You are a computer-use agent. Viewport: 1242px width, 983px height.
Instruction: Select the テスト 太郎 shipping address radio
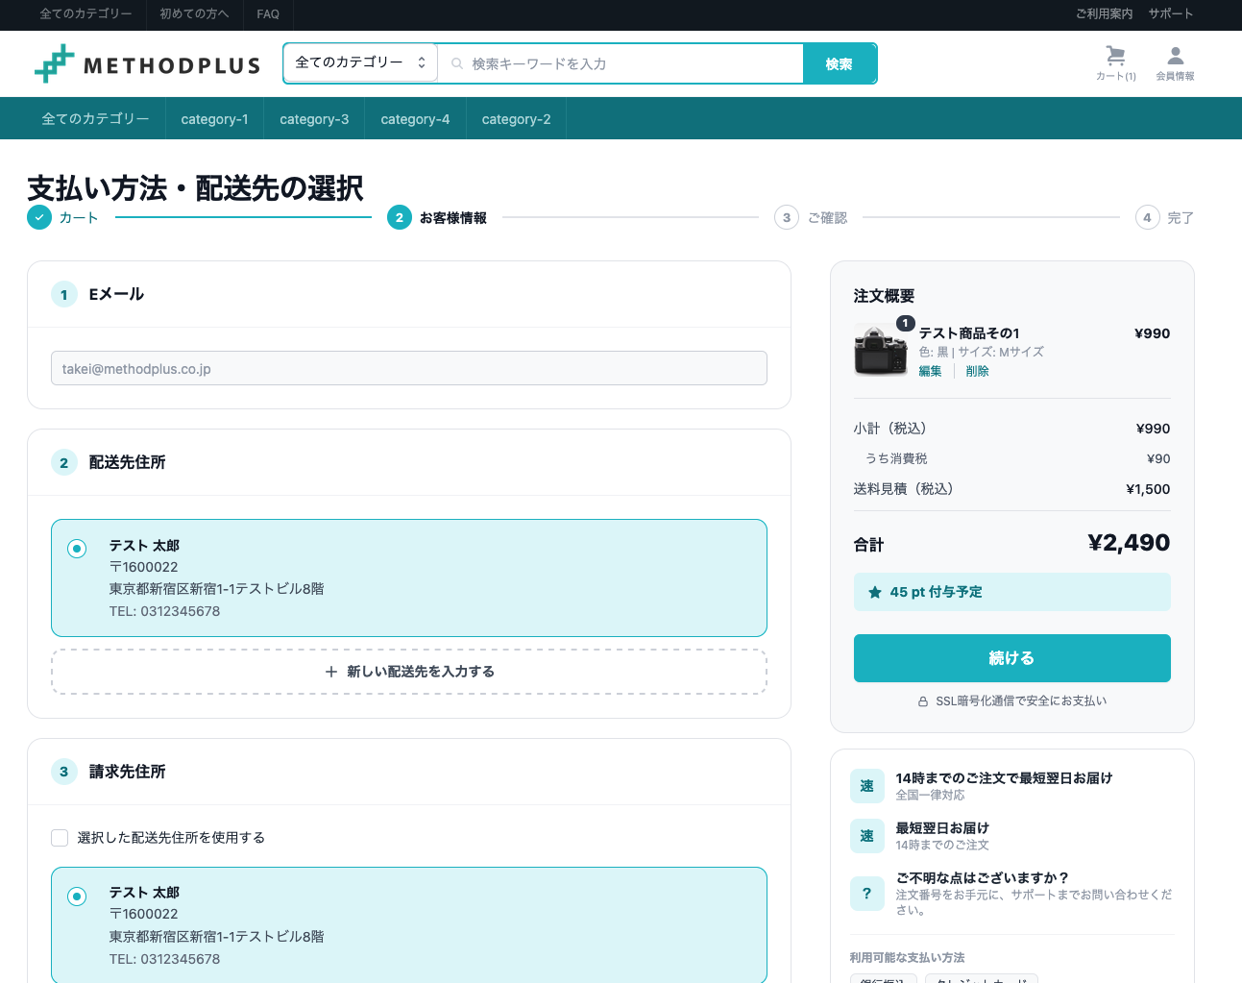[77, 549]
